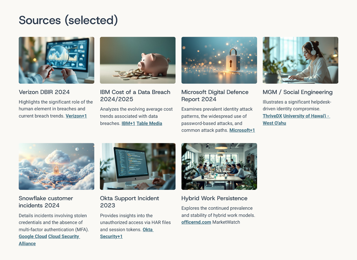The width and height of the screenshot is (357, 260).
Task: Select the headset helpdesk woman image
Action: tap(300, 60)
